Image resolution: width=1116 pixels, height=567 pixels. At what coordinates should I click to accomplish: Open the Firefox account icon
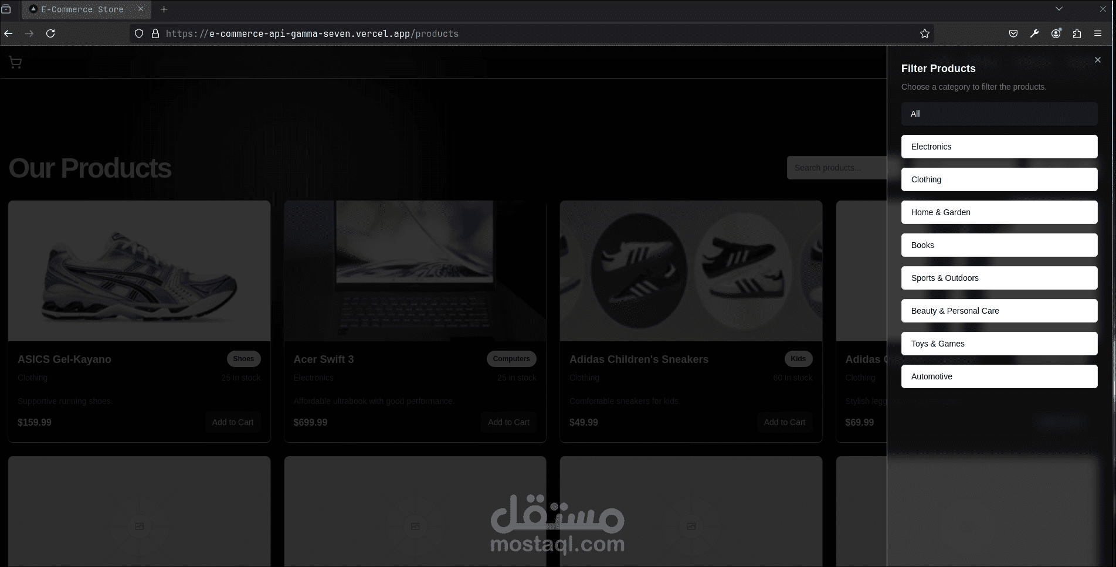(1056, 33)
